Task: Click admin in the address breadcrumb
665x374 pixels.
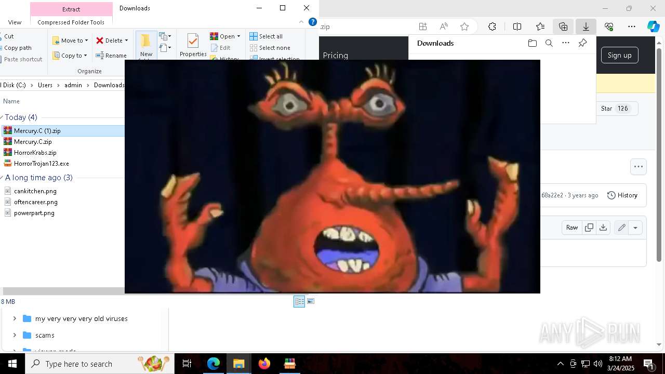Action: click(73, 85)
